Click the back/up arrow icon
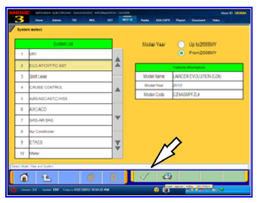The height and width of the screenshot is (203, 257). click(46, 178)
